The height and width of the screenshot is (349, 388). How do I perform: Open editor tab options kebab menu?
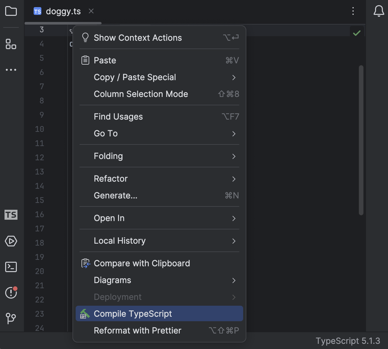pyautogui.click(x=353, y=11)
